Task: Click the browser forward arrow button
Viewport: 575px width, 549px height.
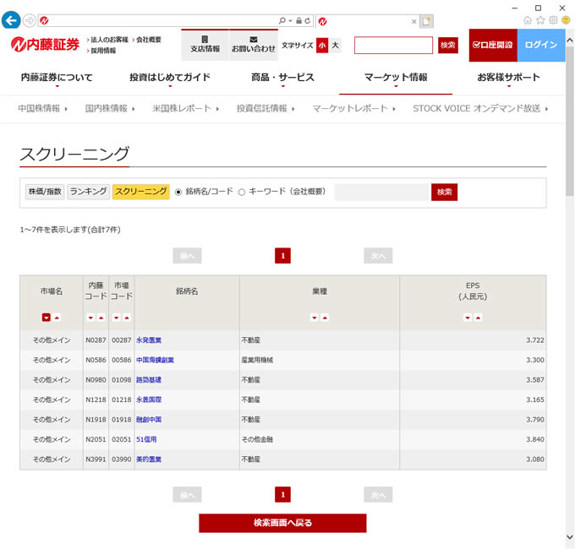Action: click(30, 20)
